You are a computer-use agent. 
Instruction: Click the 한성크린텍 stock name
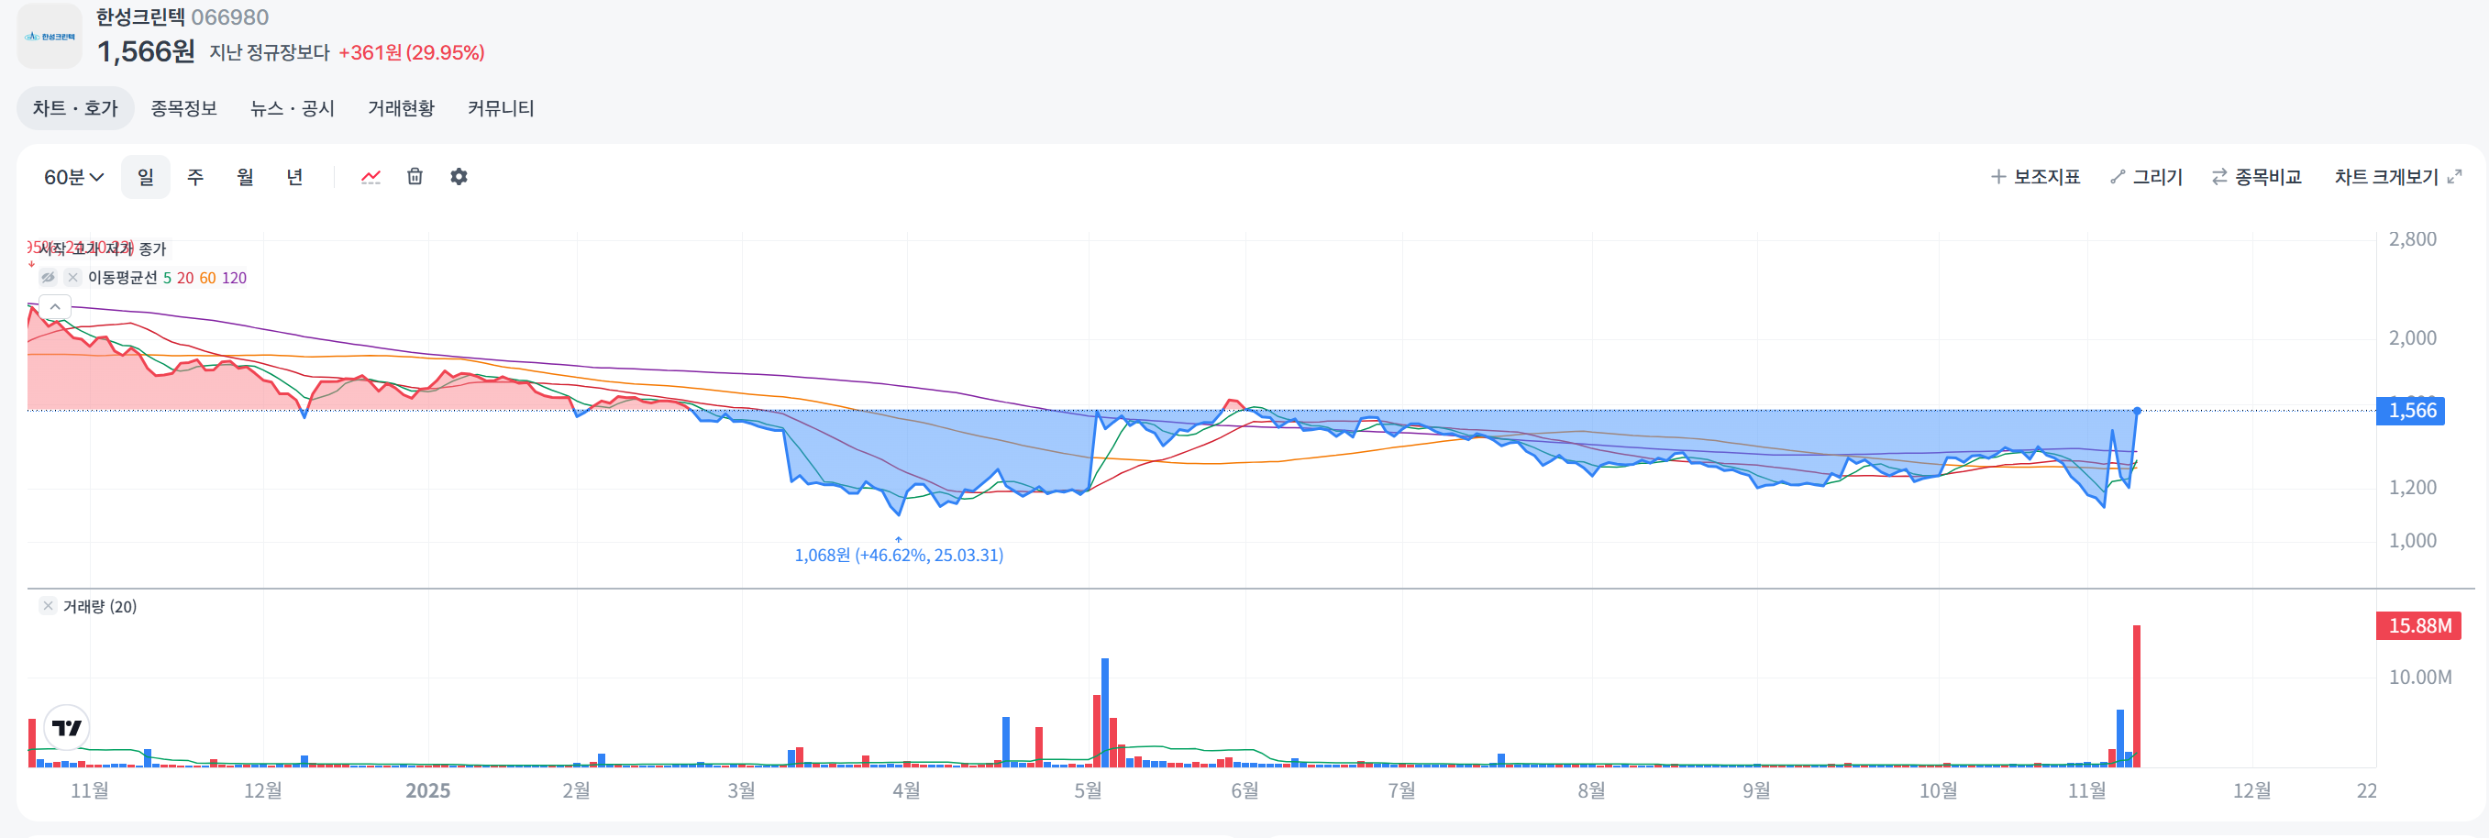pyautogui.click(x=140, y=17)
